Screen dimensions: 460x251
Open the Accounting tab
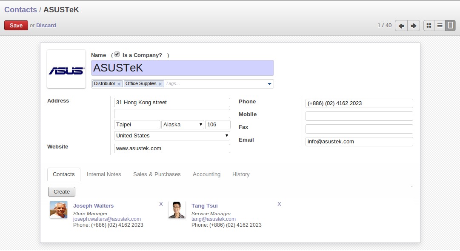click(206, 174)
